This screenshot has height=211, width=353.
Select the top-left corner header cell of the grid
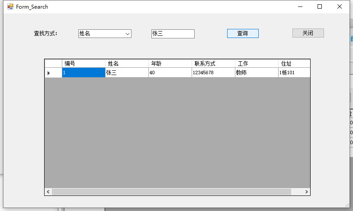click(53, 63)
